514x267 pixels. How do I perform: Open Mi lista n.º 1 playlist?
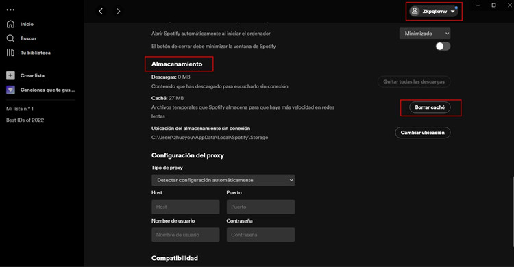point(20,109)
